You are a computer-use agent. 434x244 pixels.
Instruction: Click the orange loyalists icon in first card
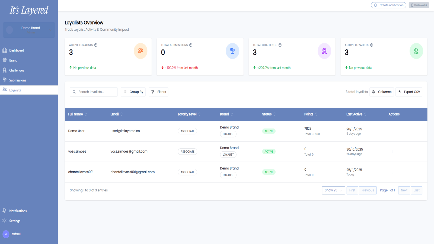(141, 51)
